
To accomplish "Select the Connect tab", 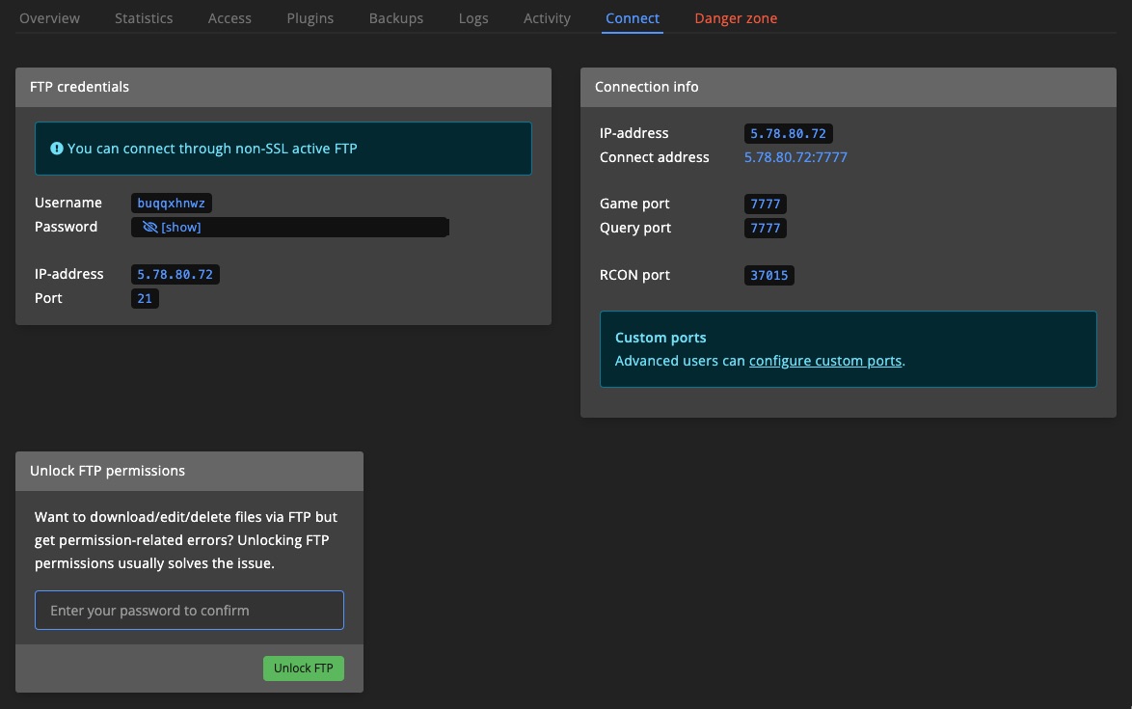I will point(633,18).
